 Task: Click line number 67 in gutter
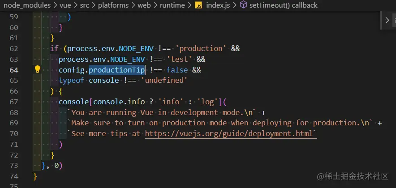[x=14, y=102]
